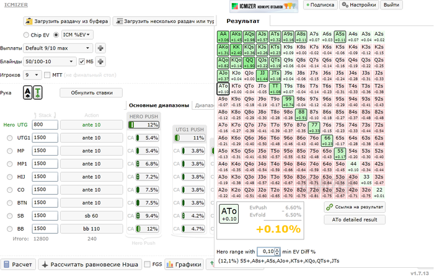
Task: Select the Chip EV radio button
Action: 26,35
